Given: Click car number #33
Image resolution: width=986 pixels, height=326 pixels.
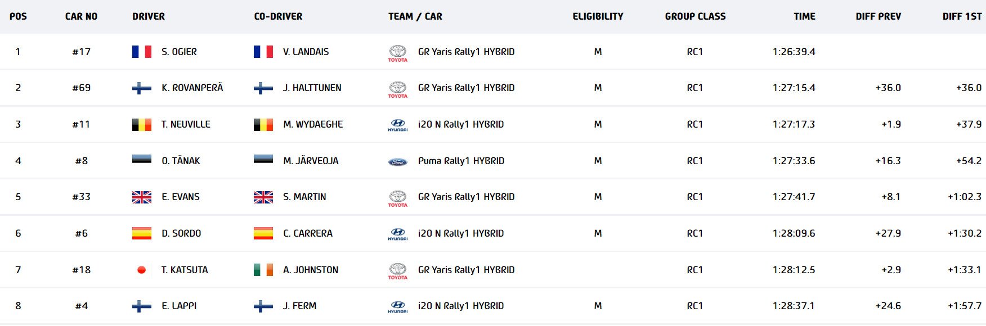Looking at the screenshot, I should [x=82, y=197].
